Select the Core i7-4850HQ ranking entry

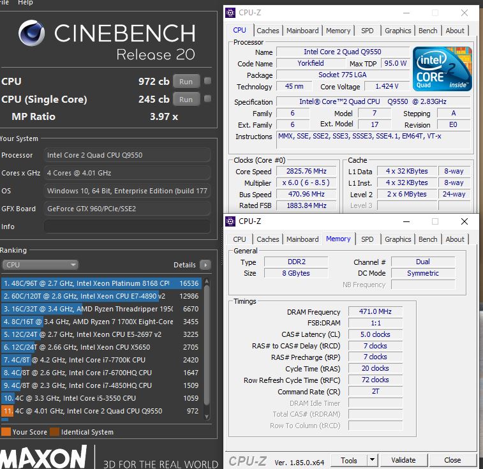tap(101, 385)
